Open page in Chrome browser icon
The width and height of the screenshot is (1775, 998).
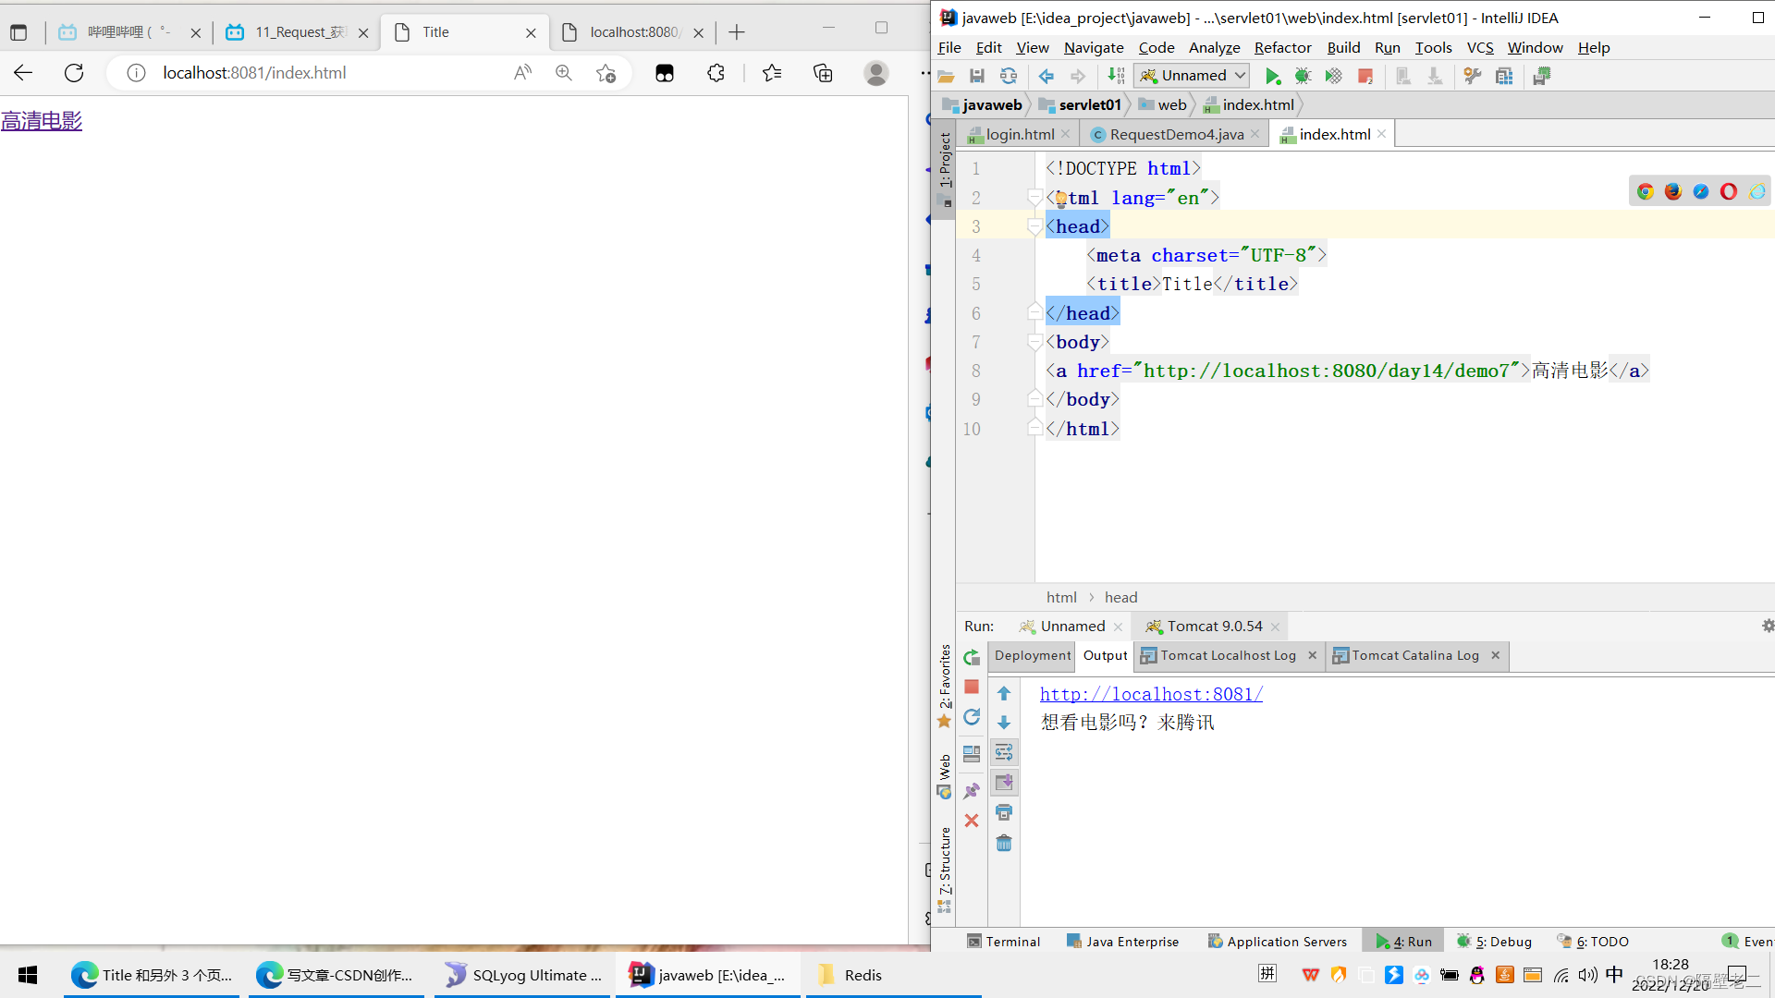coord(1646,191)
